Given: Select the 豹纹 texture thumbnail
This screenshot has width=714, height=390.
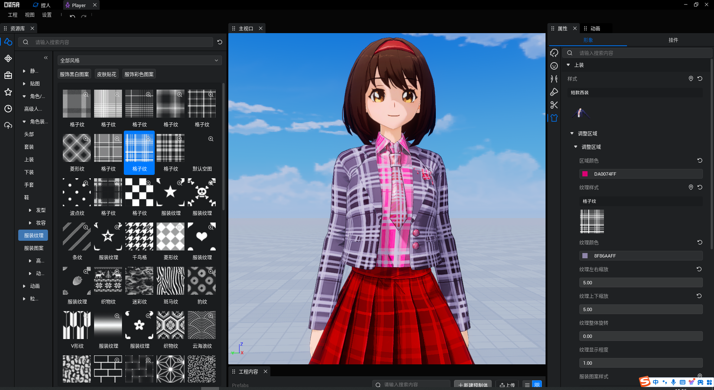Looking at the screenshot, I should click(202, 281).
